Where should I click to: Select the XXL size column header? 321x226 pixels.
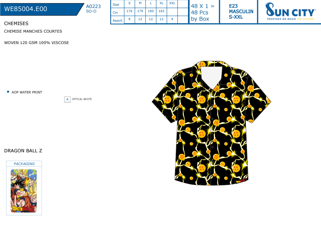coord(172,3)
